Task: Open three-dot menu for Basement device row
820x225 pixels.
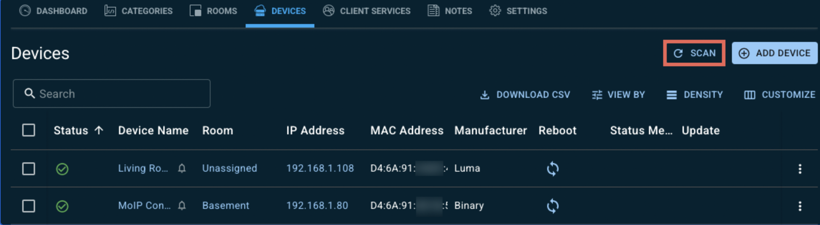Action: (x=799, y=206)
